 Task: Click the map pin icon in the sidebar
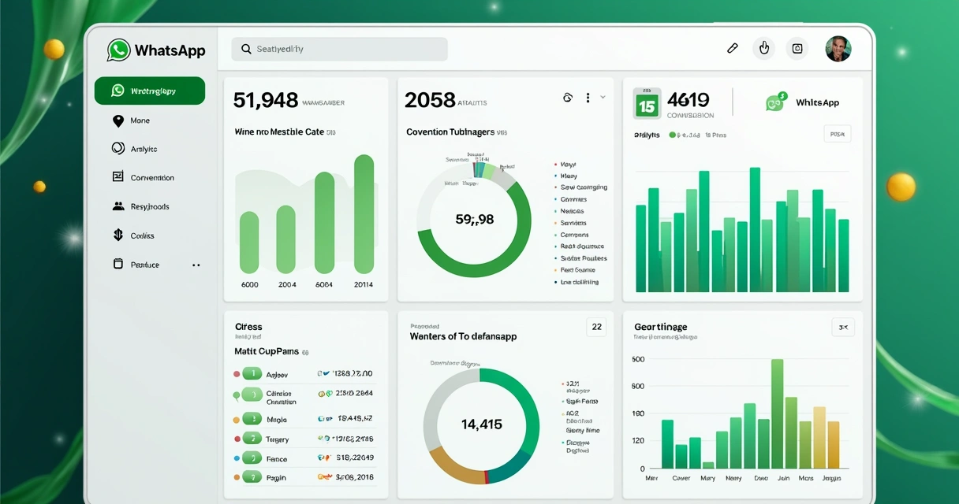[x=117, y=120]
